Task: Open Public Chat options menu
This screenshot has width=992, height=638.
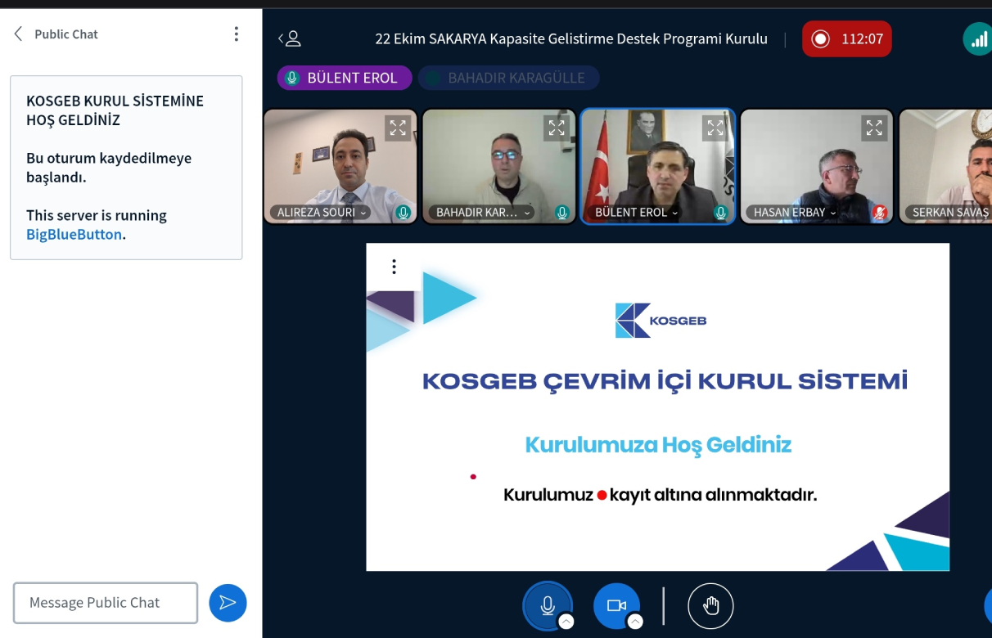Action: click(236, 34)
